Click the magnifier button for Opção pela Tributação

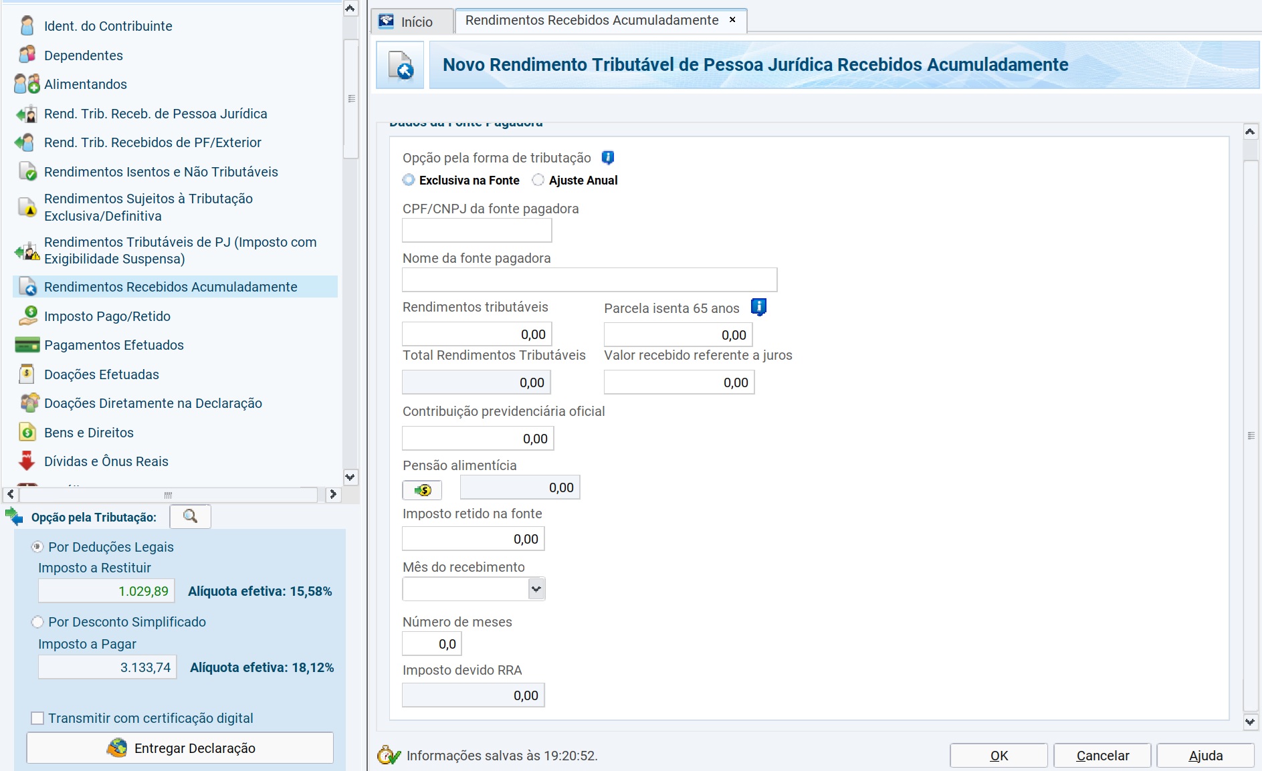190,516
